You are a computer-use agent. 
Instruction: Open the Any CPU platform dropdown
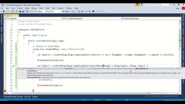54,12
